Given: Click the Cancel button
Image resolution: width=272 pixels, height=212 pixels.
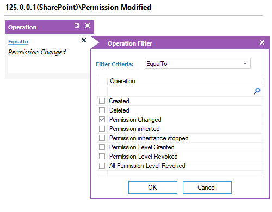Looking at the screenshot, I should click(x=207, y=187).
